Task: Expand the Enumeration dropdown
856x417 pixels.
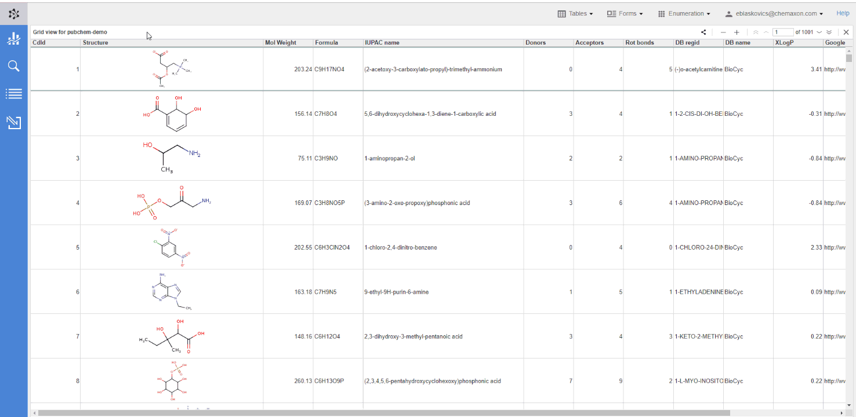Action: [684, 13]
